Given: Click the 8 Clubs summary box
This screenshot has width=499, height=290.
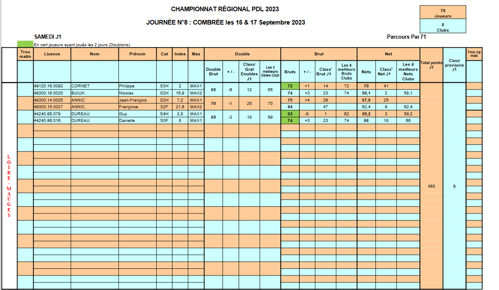Looking at the screenshot, I should pyautogui.click(x=443, y=26).
